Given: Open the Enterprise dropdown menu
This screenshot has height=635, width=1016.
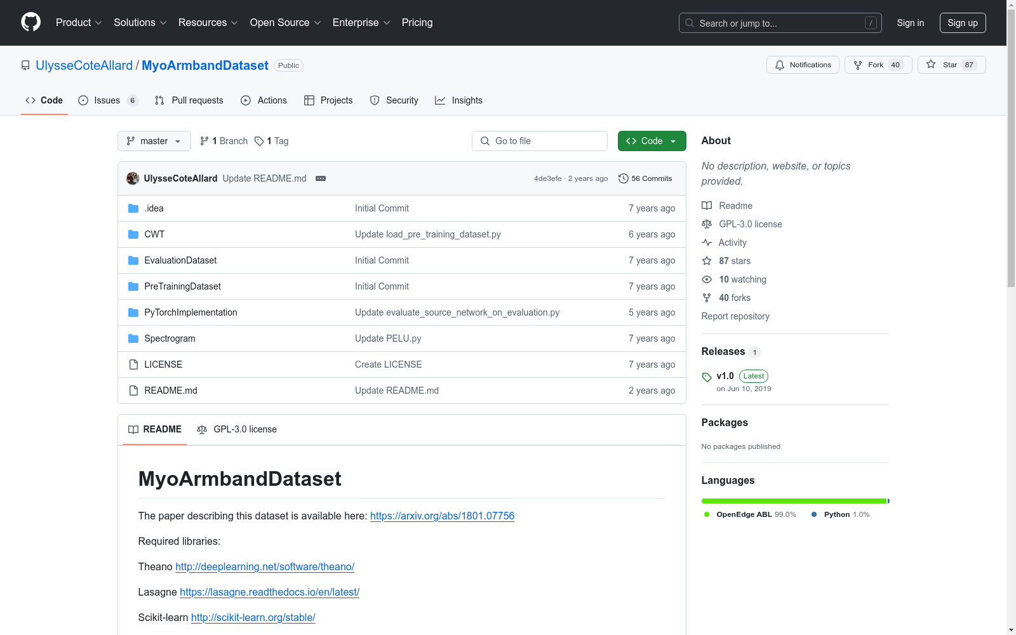Looking at the screenshot, I should 361,22.
